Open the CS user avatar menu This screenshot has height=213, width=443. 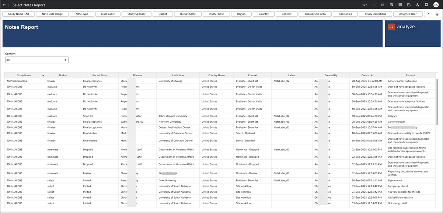pos(436,5)
